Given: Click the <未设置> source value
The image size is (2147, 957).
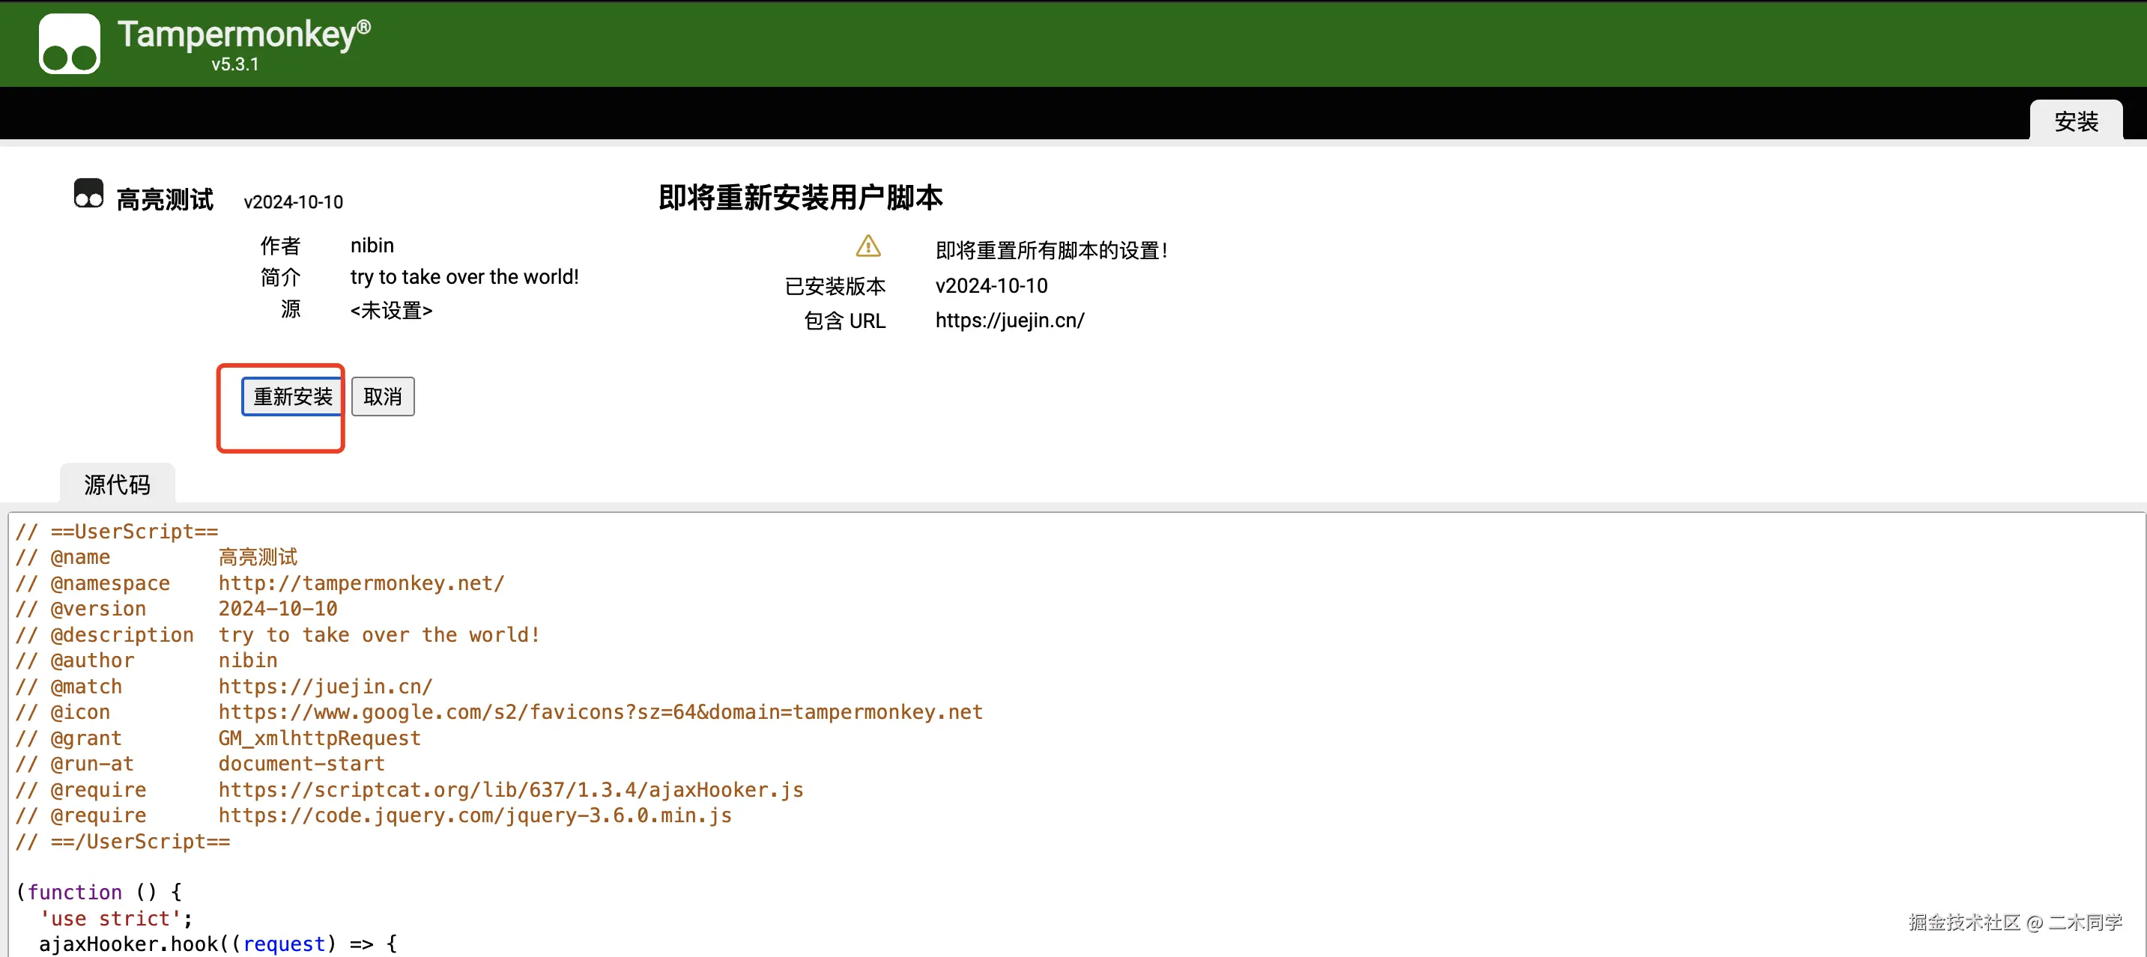Looking at the screenshot, I should click(391, 311).
